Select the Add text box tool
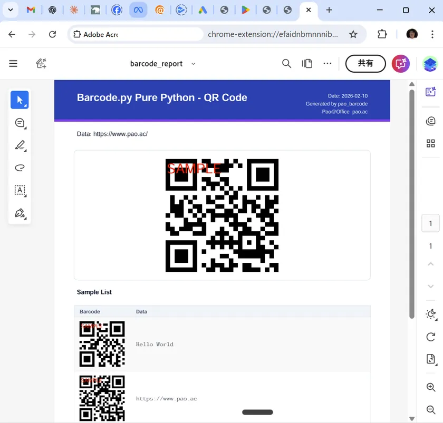 point(20,191)
